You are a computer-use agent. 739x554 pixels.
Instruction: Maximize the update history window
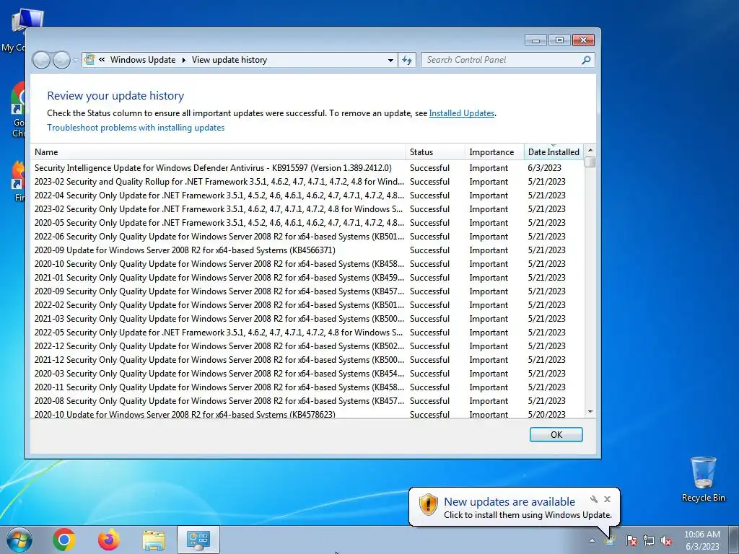559,40
